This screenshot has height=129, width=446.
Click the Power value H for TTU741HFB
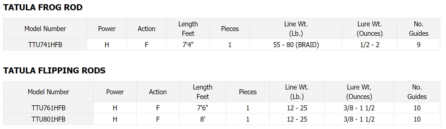(x=107, y=45)
